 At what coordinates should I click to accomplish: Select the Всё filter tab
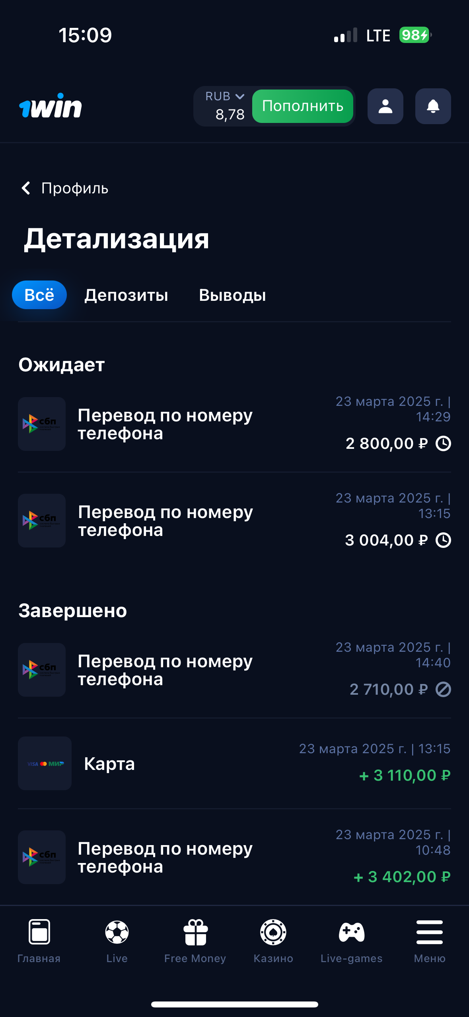click(39, 295)
